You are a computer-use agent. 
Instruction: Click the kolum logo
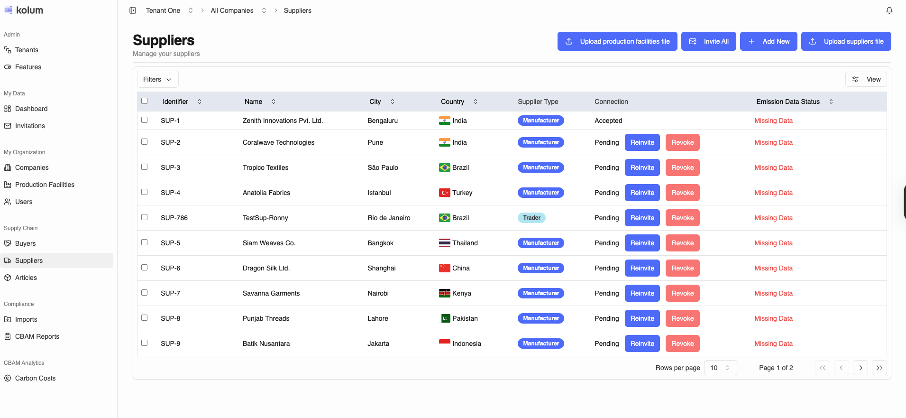click(24, 10)
